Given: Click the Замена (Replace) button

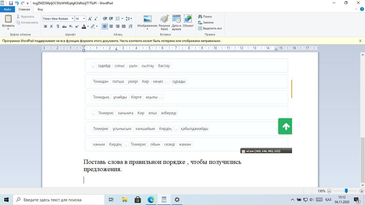Looking at the screenshot, I should coord(206,22).
